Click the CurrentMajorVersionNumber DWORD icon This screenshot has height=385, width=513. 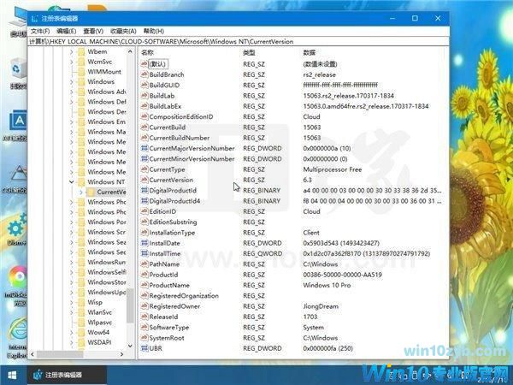click(144, 148)
